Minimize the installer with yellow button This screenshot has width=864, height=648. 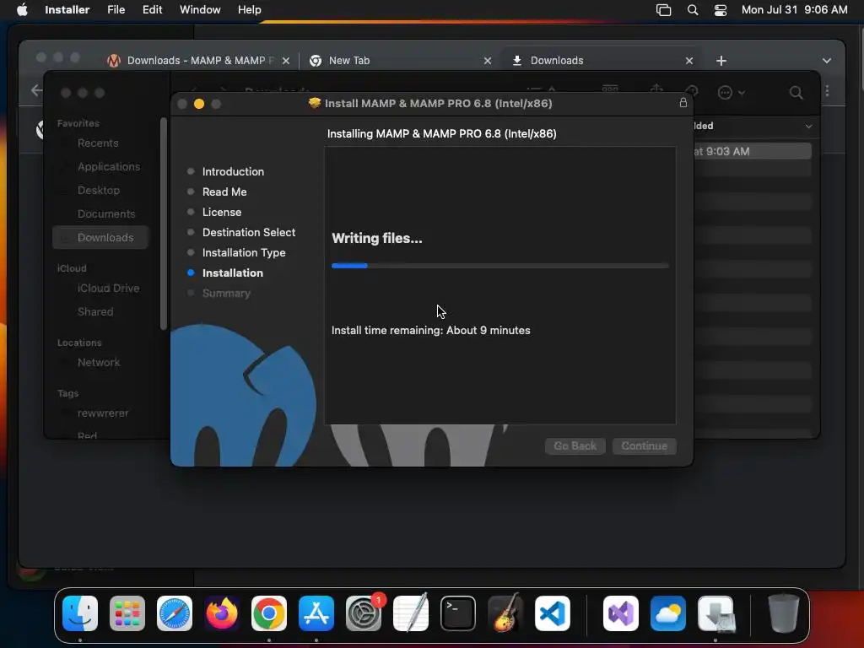click(199, 104)
